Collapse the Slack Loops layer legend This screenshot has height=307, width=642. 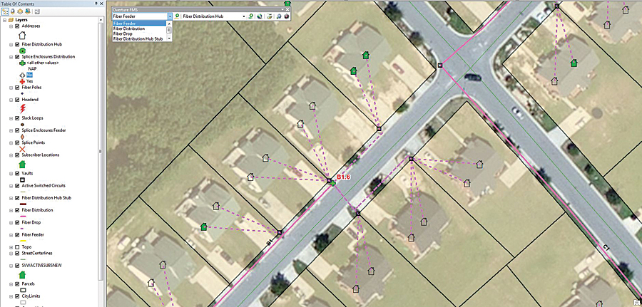click(x=11, y=118)
